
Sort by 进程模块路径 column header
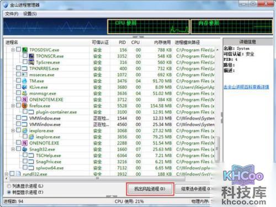pos(187,43)
